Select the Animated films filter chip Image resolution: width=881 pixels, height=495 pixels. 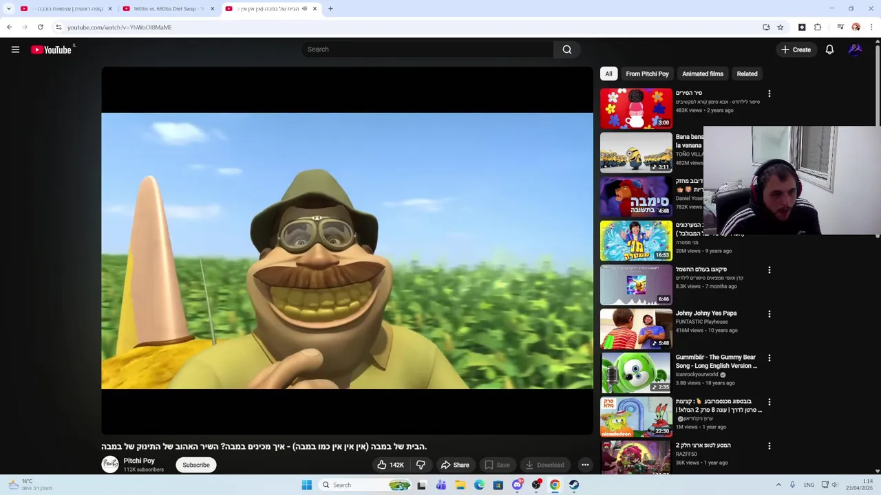click(x=703, y=74)
